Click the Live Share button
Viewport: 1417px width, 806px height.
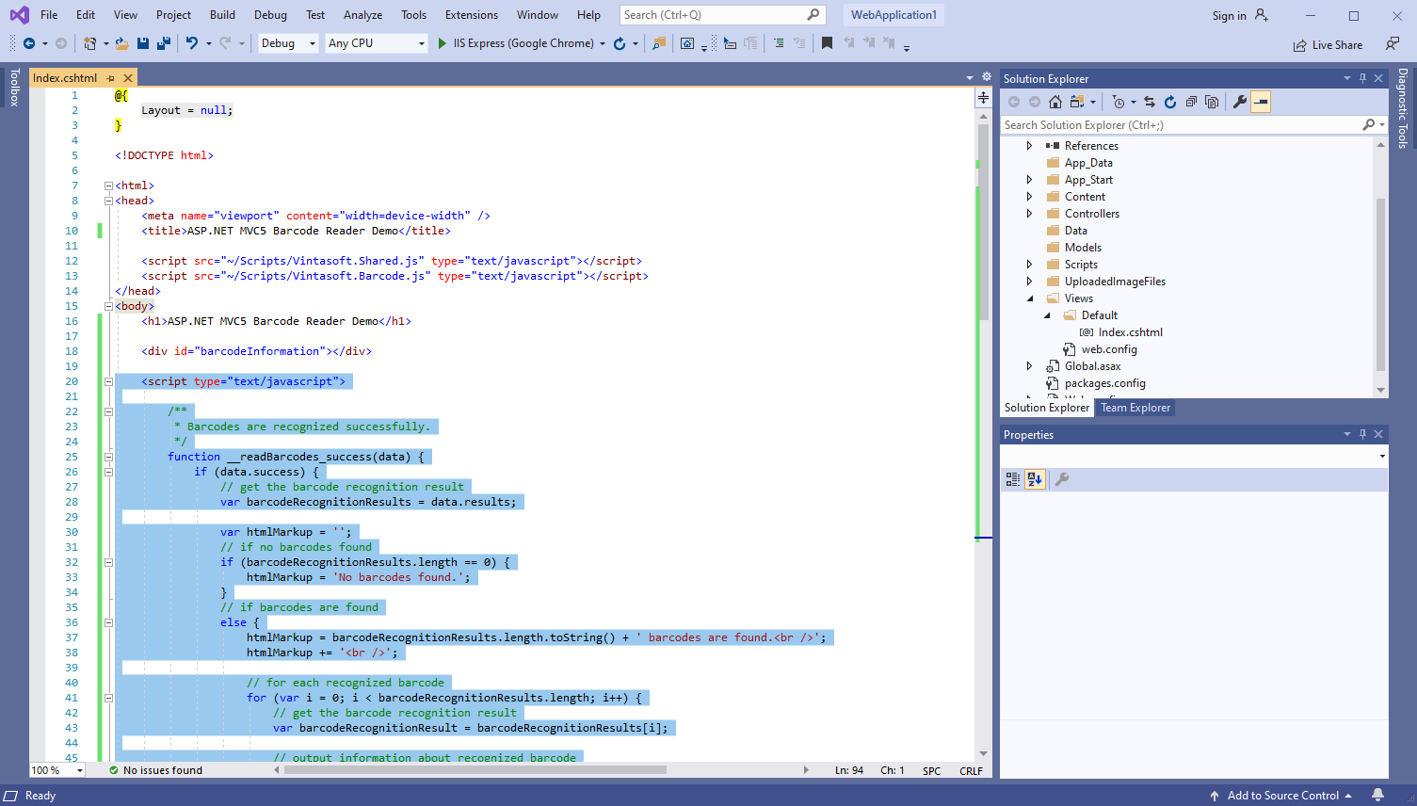point(1328,44)
